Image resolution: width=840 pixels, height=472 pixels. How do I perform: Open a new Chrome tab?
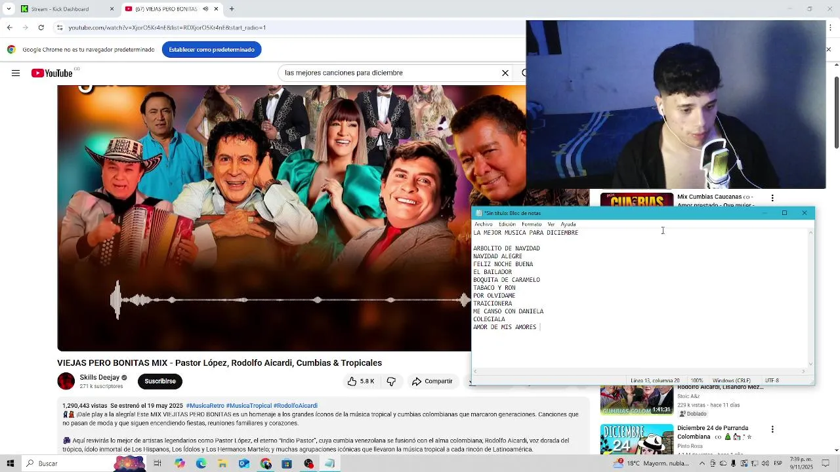(232, 9)
